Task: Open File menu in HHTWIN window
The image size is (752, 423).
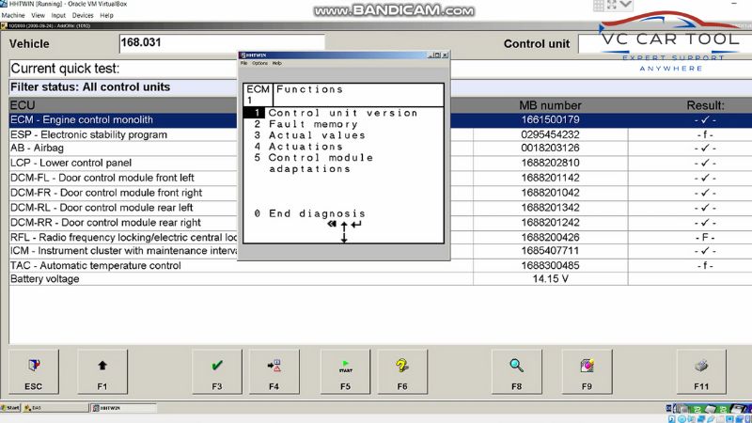Action: click(x=243, y=63)
